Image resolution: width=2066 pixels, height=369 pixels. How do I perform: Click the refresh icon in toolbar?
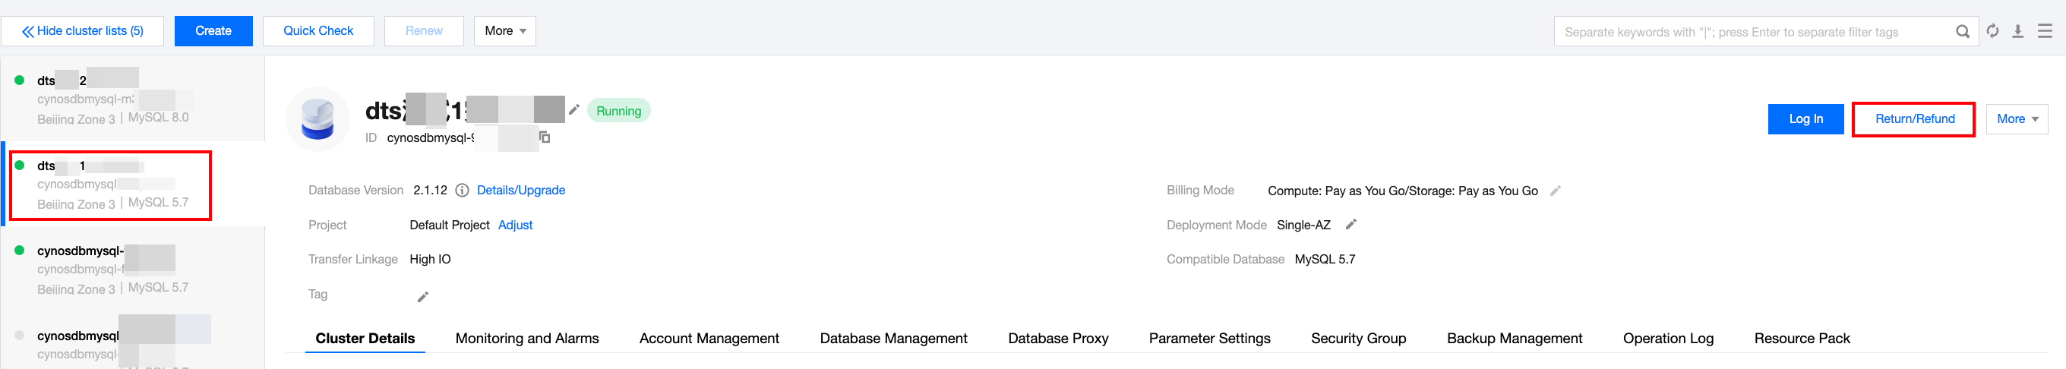tap(1992, 31)
